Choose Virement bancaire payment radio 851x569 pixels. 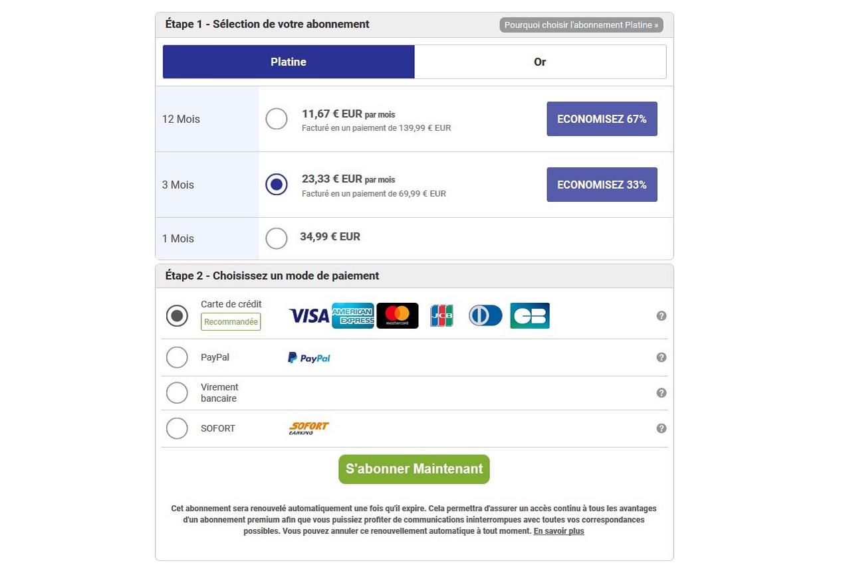177,393
